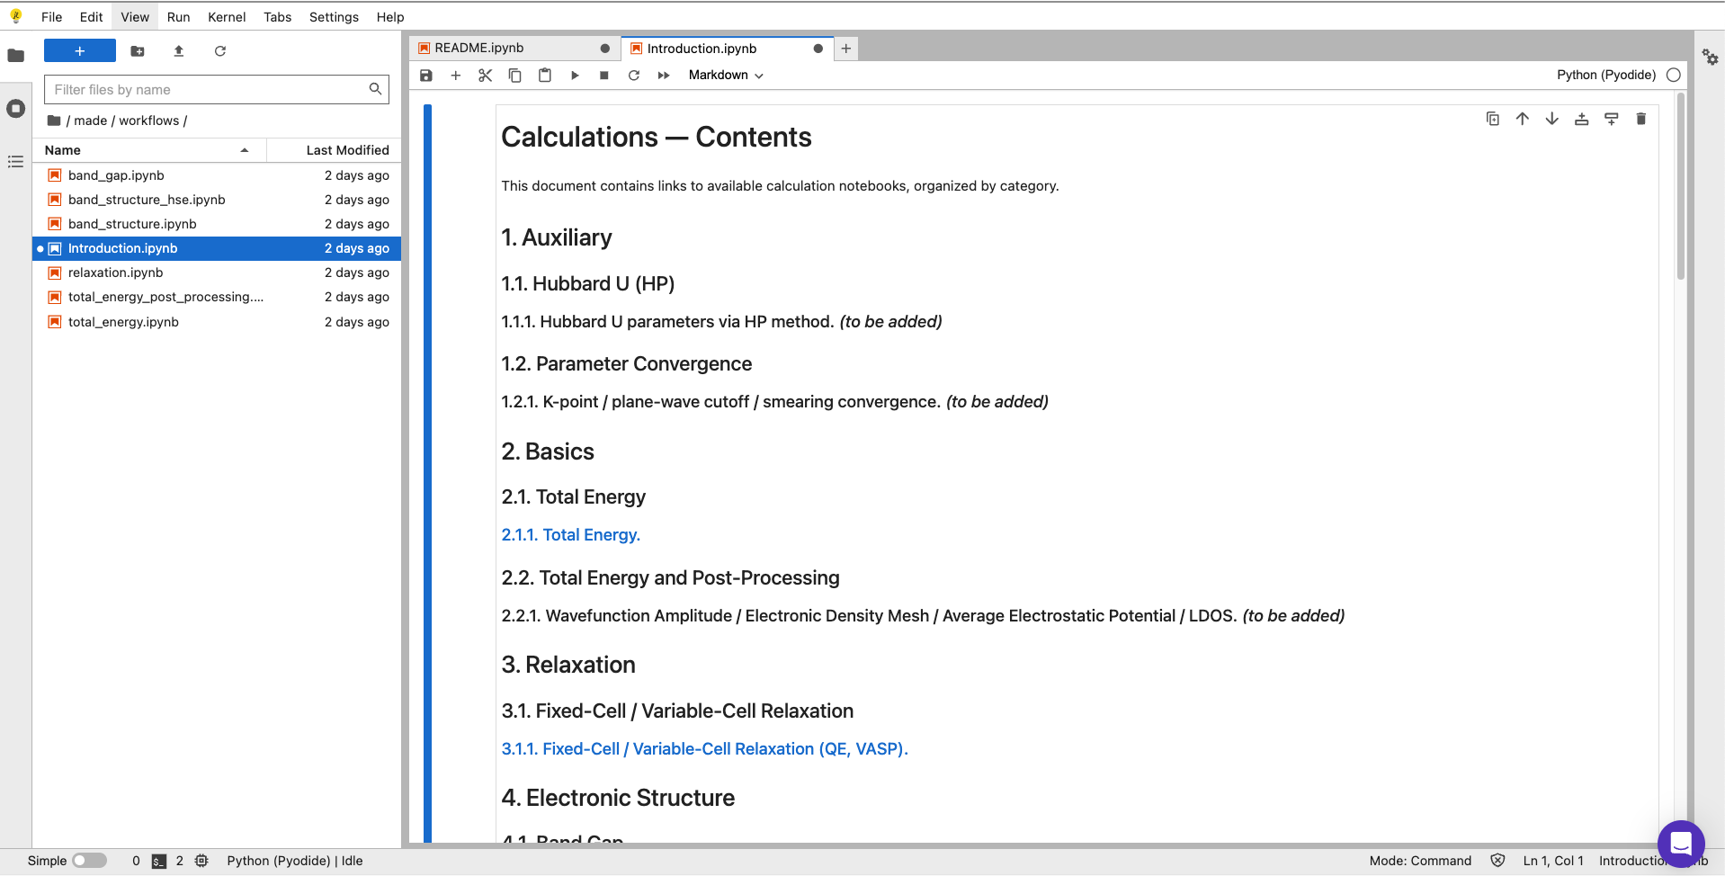Image resolution: width=1725 pixels, height=876 pixels.
Task: Open the View menu
Action: point(135,17)
